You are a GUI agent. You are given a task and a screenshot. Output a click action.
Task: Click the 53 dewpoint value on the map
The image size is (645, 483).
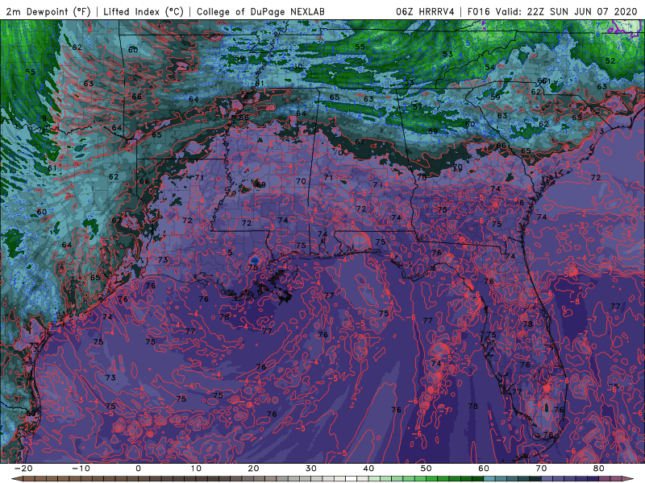[447, 54]
